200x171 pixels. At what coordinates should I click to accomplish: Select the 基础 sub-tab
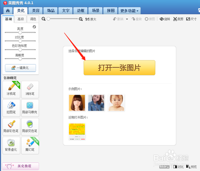(8, 19)
